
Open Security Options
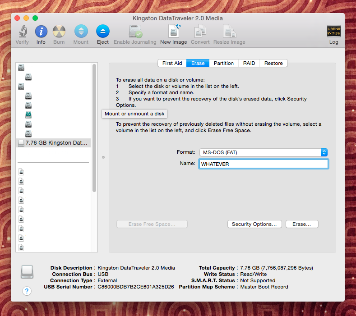[x=254, y=224]
